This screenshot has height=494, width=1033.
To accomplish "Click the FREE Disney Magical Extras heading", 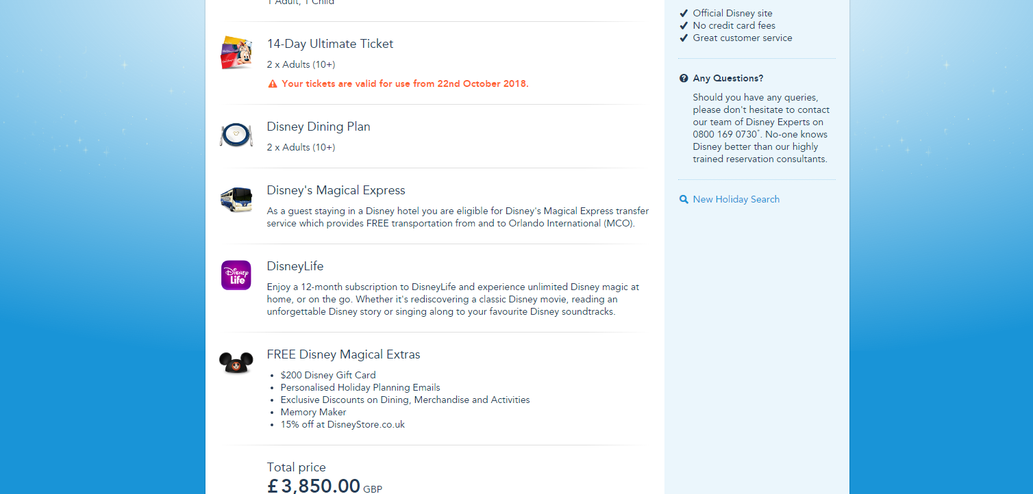I will (x=343, y=354).
